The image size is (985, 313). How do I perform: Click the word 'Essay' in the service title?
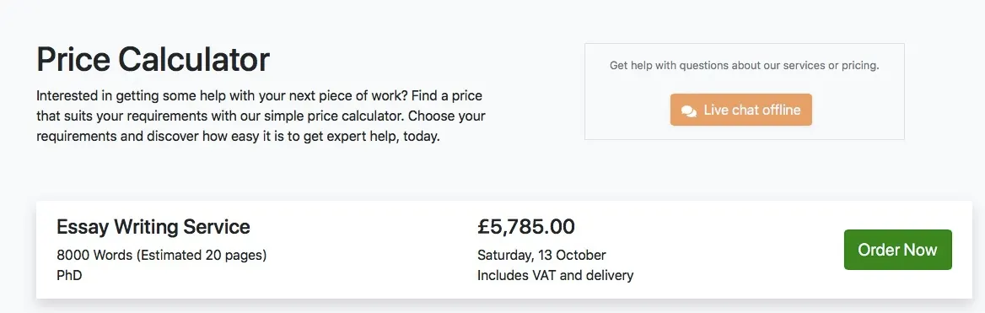pyautogui.click(x=83, y=226)
